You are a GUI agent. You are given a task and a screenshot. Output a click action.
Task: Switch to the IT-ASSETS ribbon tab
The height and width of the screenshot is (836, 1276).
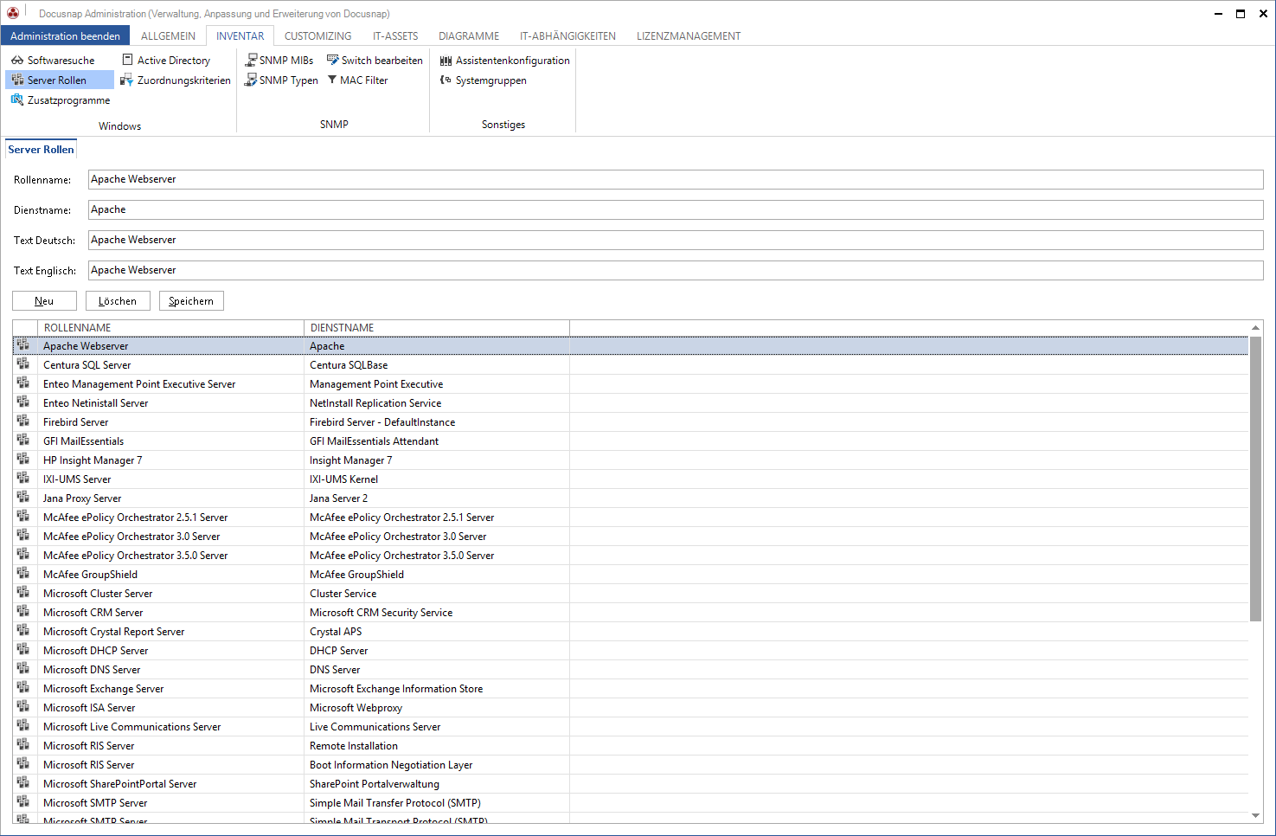click(395, 36)
